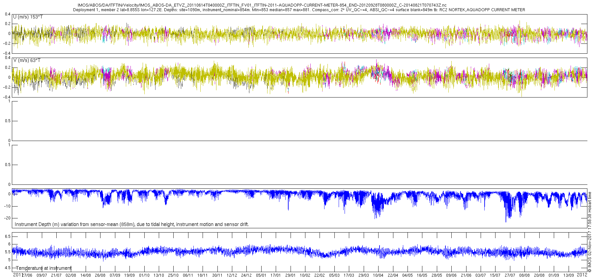Click the '17/03' date tick label

tap(349, 275)
